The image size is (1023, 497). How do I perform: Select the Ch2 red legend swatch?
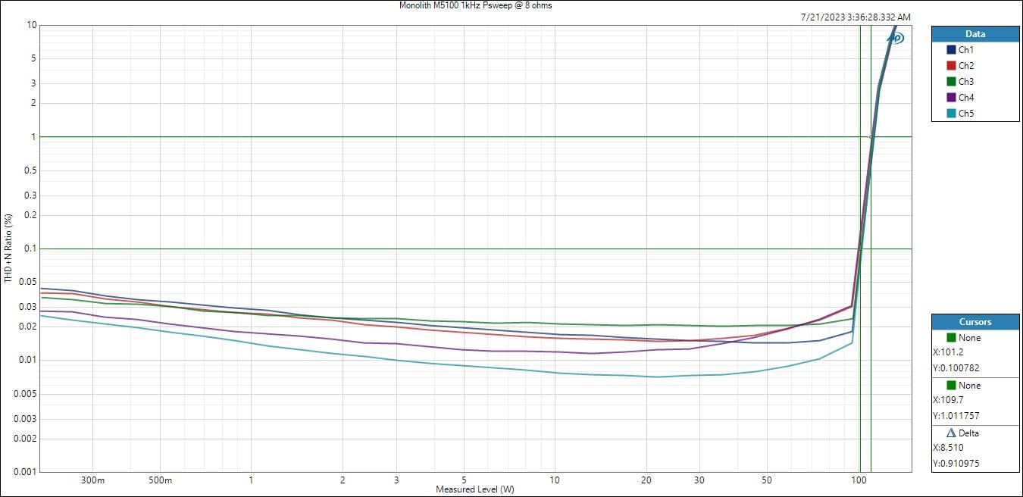(951, 65)
